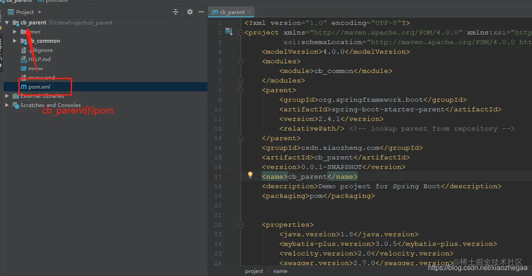
Task: Select the mvnw script file icon
Action: point(24,69)
